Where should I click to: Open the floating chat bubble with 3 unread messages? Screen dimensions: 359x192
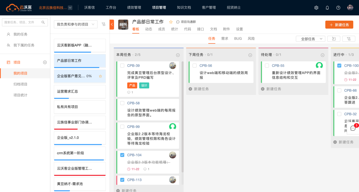(x=352, y=128)
